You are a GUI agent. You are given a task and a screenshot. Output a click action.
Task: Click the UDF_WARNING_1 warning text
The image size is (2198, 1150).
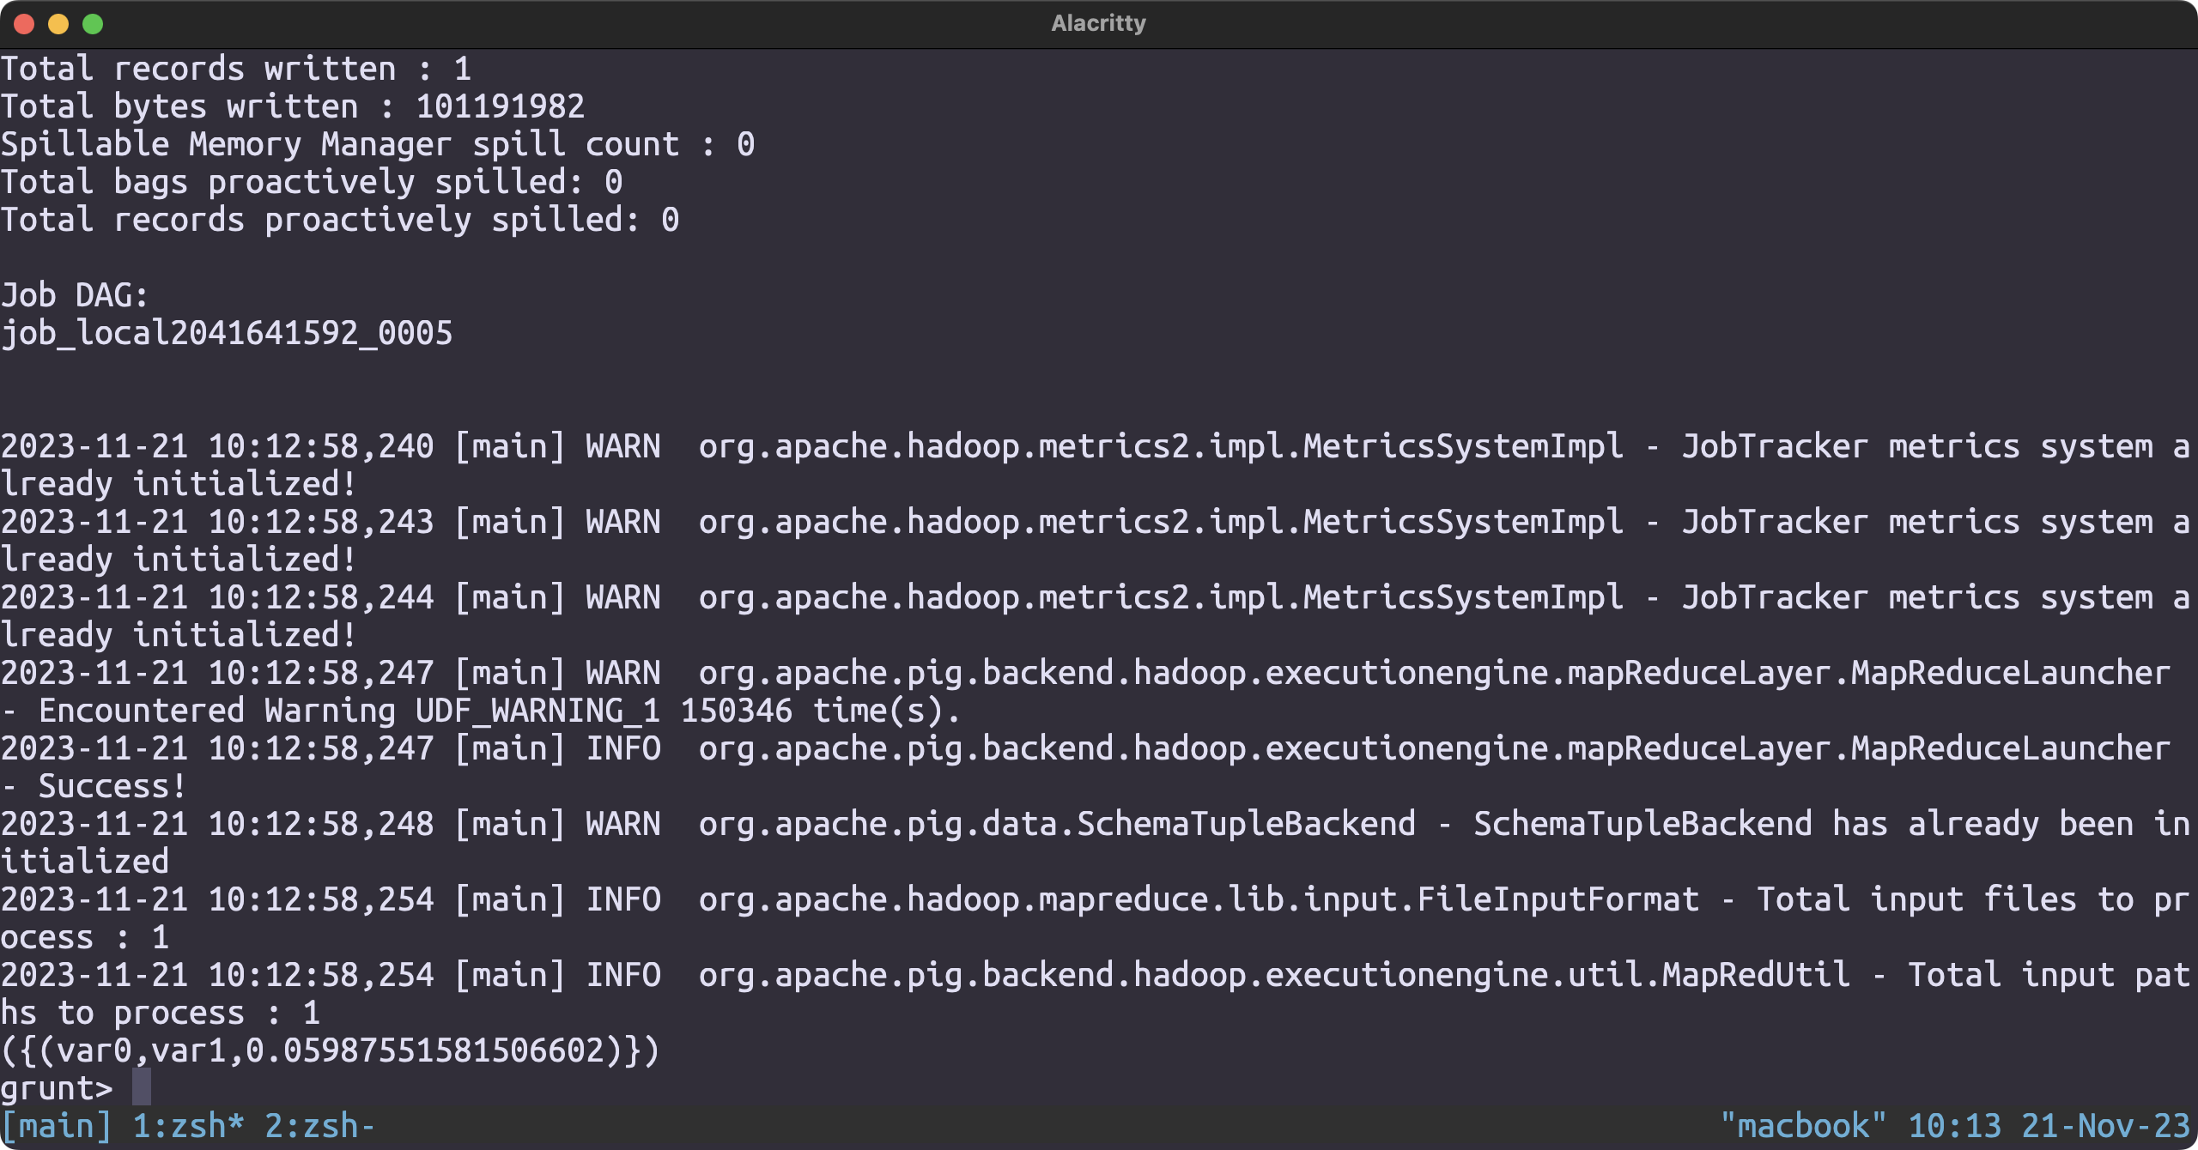tap(537, 711)
